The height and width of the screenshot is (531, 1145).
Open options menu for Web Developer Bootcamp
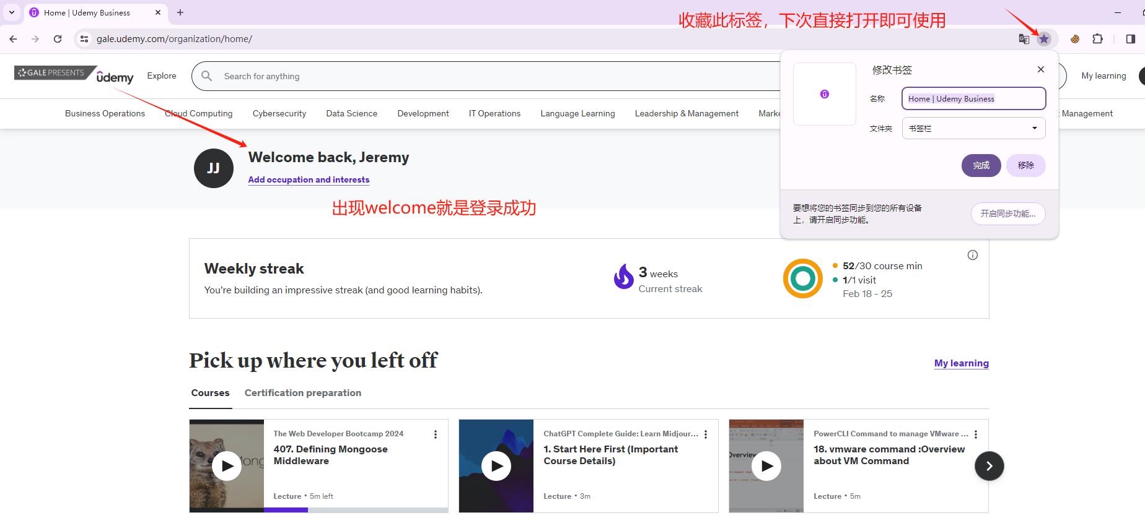(436, 434)
